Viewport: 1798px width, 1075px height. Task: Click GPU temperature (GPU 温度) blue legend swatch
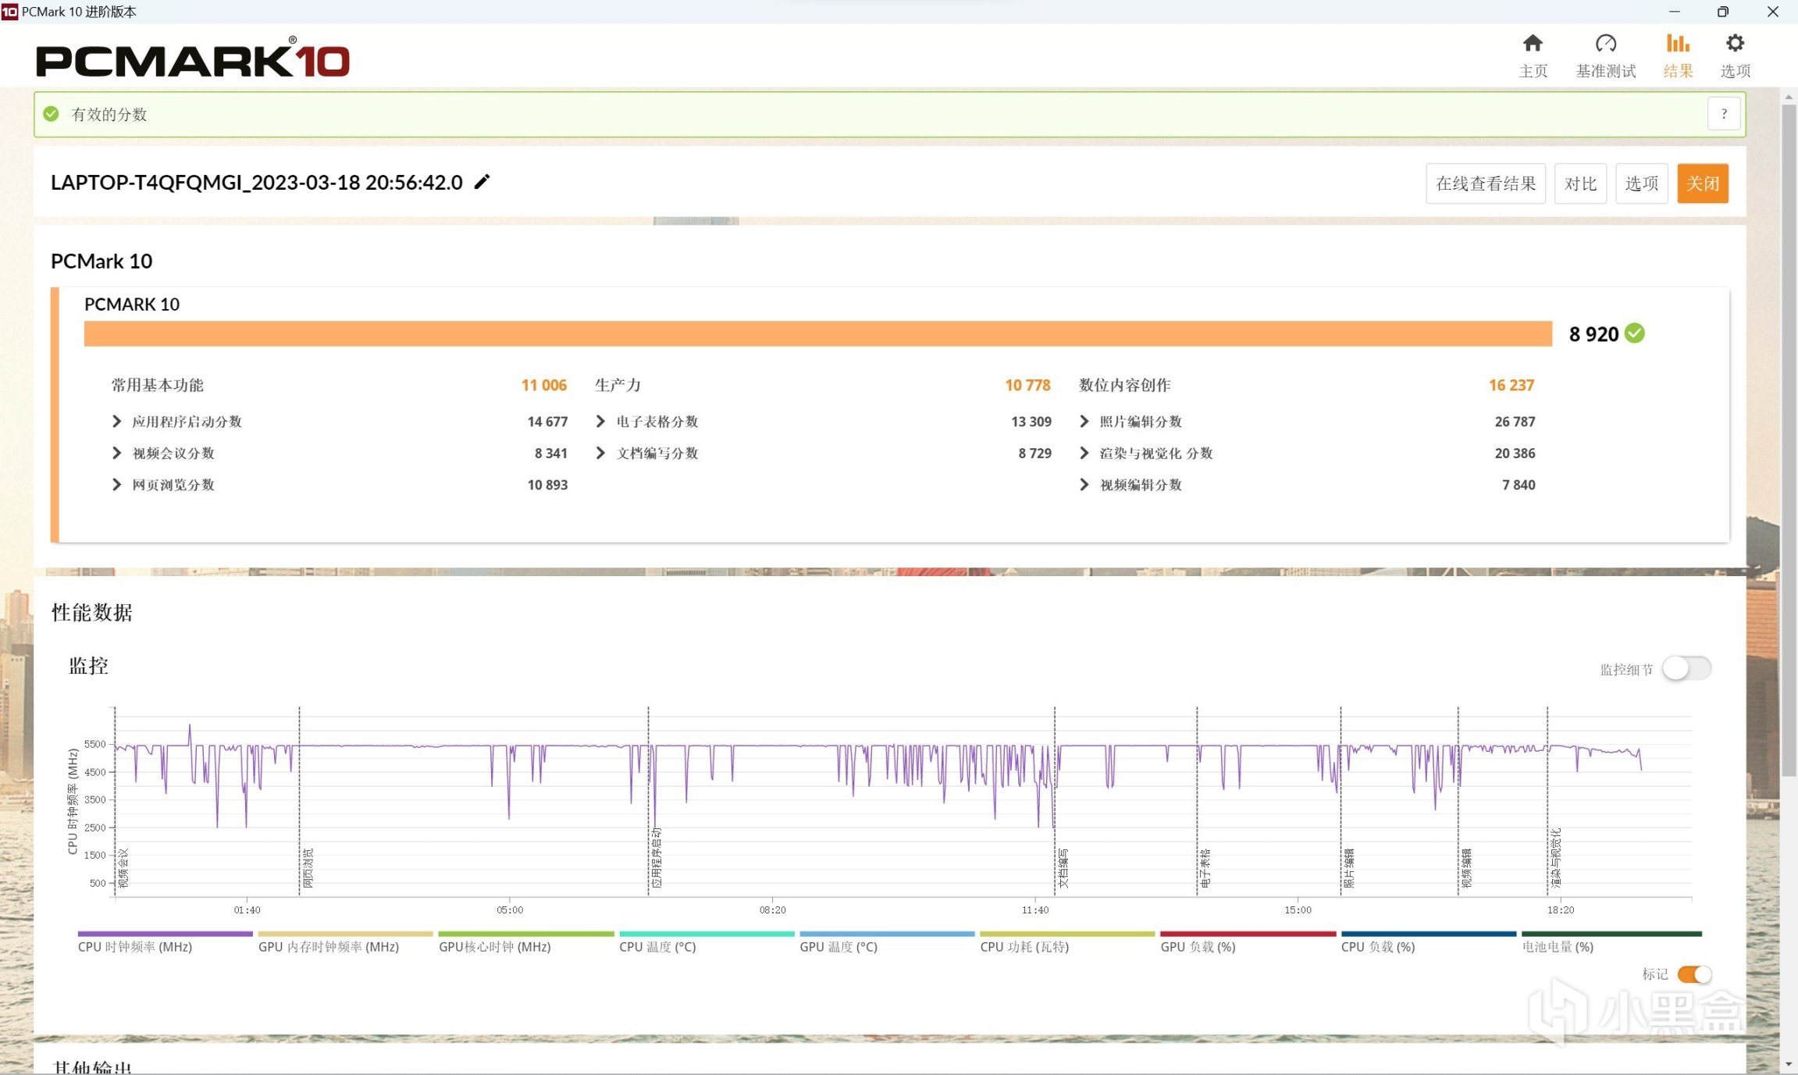pyautogui.click(x=886, y=934)
